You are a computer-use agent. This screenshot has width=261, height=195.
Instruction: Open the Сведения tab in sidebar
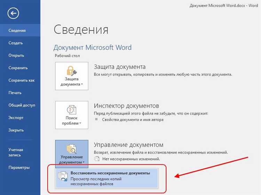point(20,31)
